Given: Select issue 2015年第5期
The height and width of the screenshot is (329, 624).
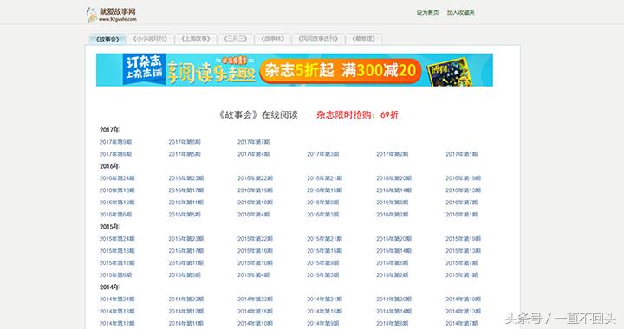Looking at the screenshot, I should point(185,275).
